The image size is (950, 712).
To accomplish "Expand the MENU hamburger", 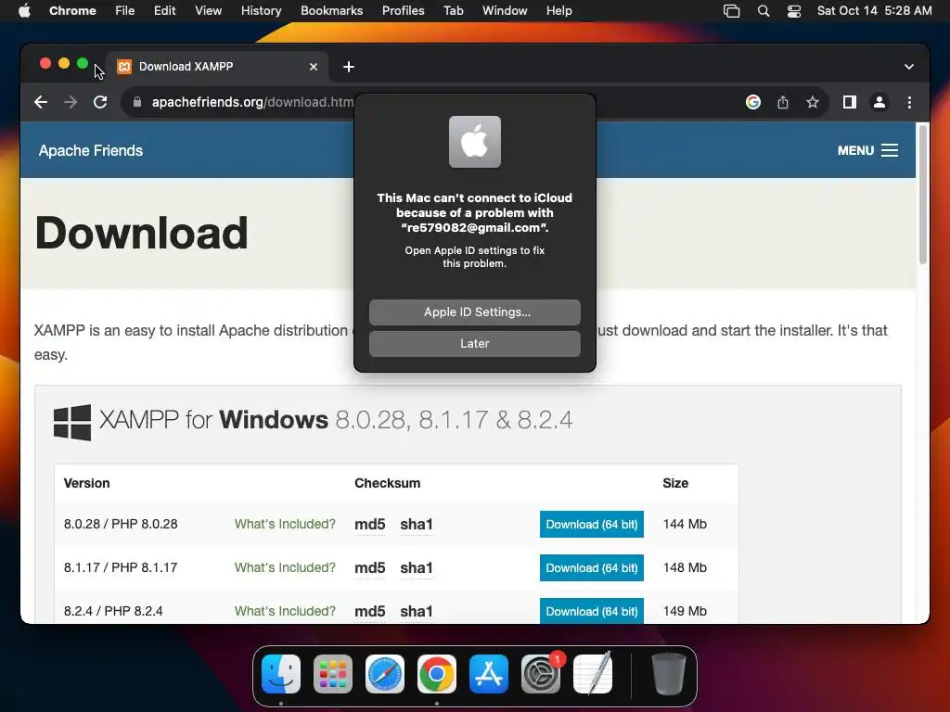I will point(867,151).
